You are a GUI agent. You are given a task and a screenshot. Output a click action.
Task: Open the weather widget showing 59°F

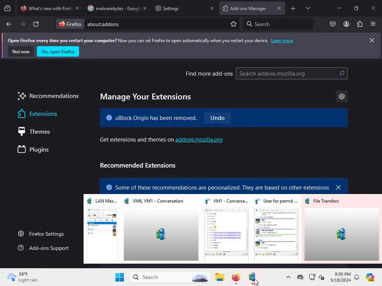point(23,277)
